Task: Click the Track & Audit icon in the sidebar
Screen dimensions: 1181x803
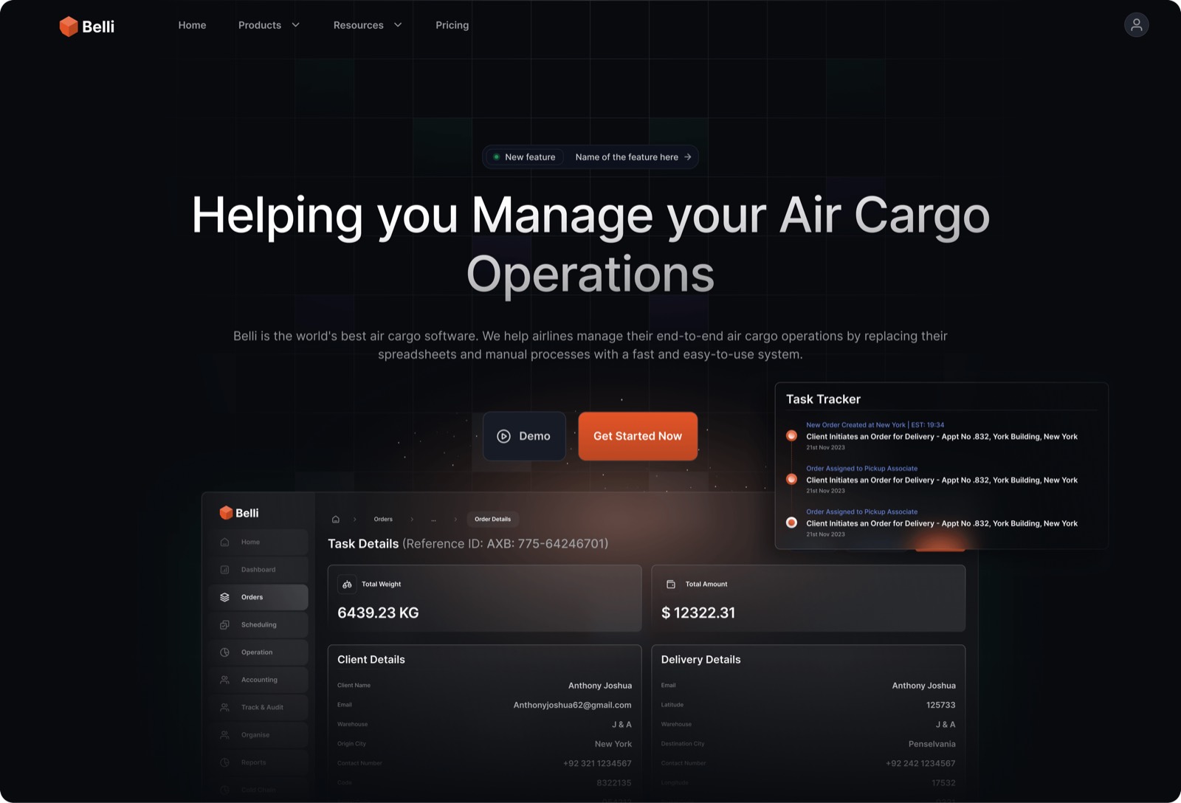Action: tap(224, 707)
